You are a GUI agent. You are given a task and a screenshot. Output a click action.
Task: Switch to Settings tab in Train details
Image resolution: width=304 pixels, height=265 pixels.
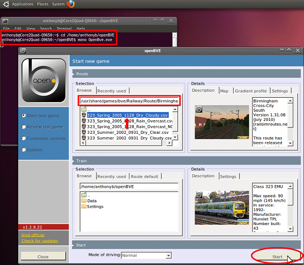[228, 176]
